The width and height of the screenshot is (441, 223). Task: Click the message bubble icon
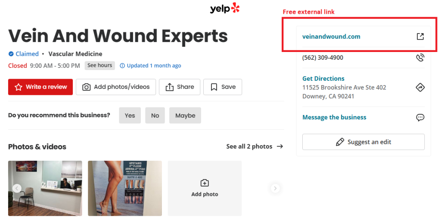click(420, 117)
